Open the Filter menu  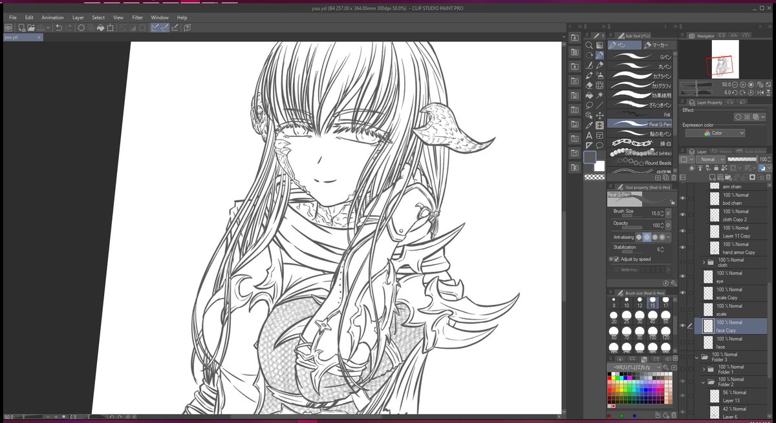(x=138, y=17)
